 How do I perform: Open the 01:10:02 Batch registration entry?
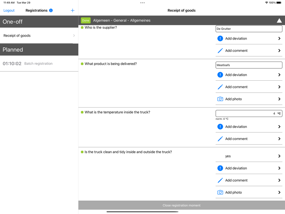(x=39, y=64)
